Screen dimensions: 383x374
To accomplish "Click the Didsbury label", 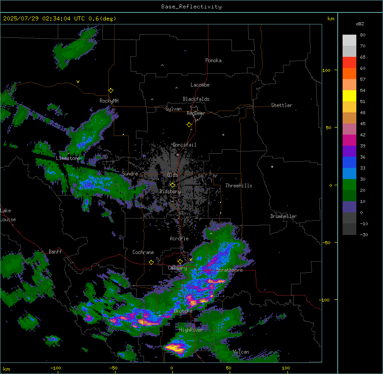I will click(170, 191).
